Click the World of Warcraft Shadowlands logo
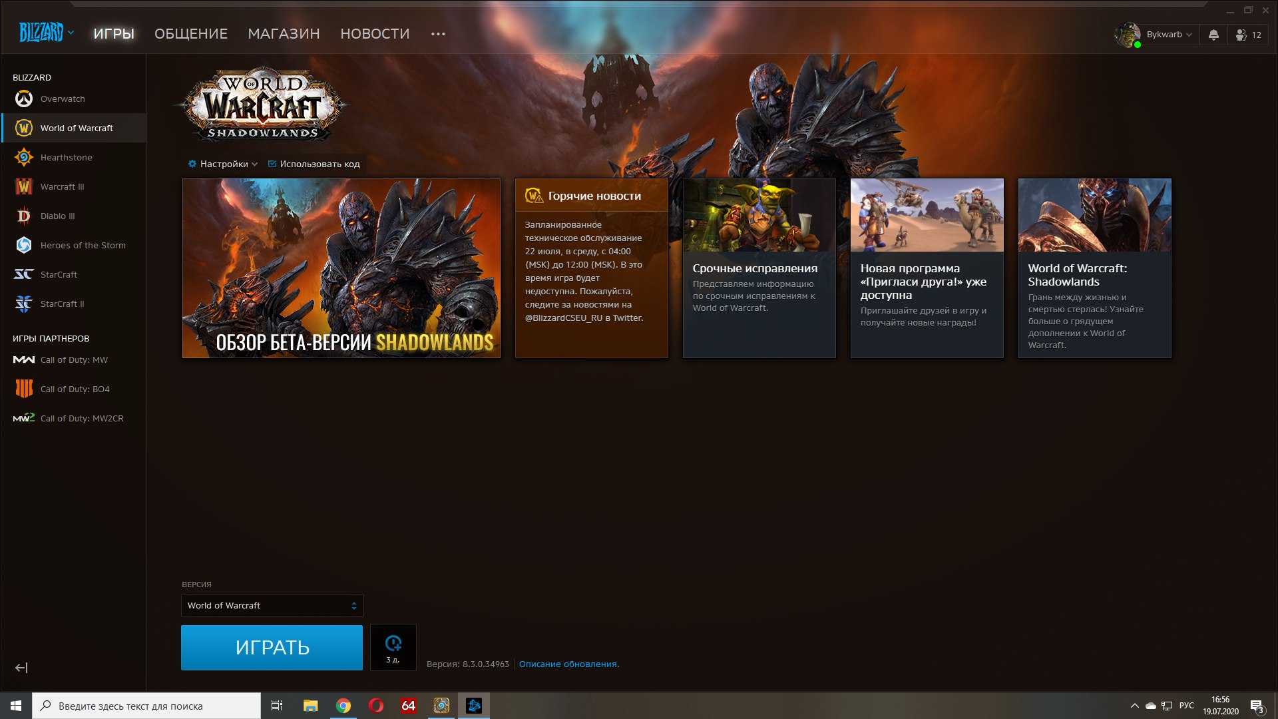The height and width of the screenshot is (719, 1278). click(262, 105)
